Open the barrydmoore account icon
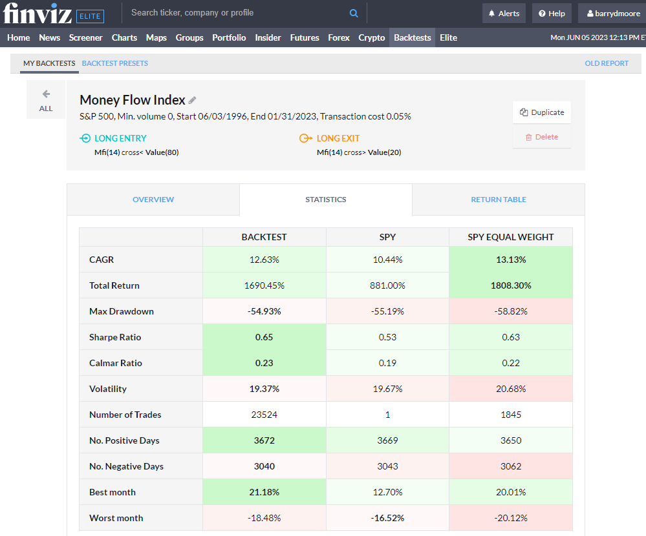 pyautogui.click(x=589, y=12)
